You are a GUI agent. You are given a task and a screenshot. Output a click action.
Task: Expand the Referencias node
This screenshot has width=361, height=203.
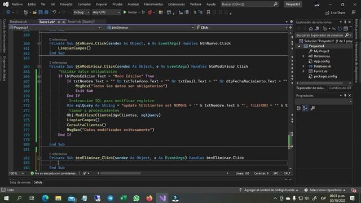click(303, 56)
